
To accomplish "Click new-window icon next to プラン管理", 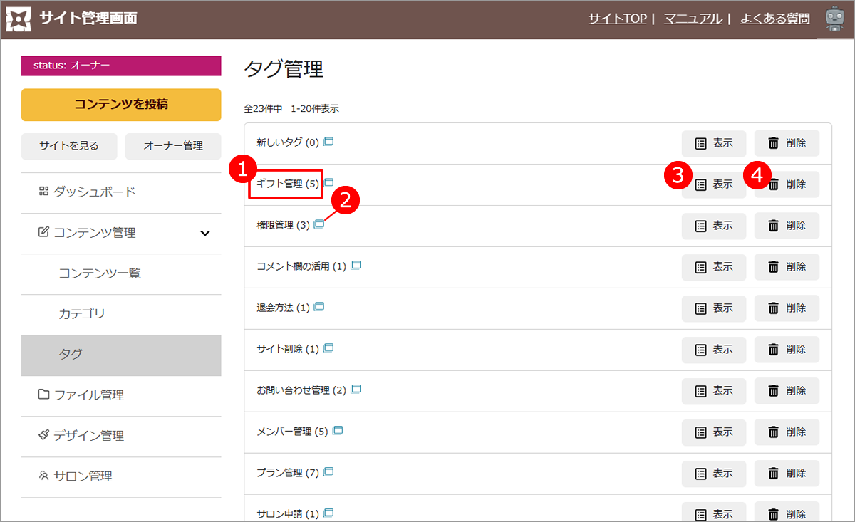I will click(328, 472).
